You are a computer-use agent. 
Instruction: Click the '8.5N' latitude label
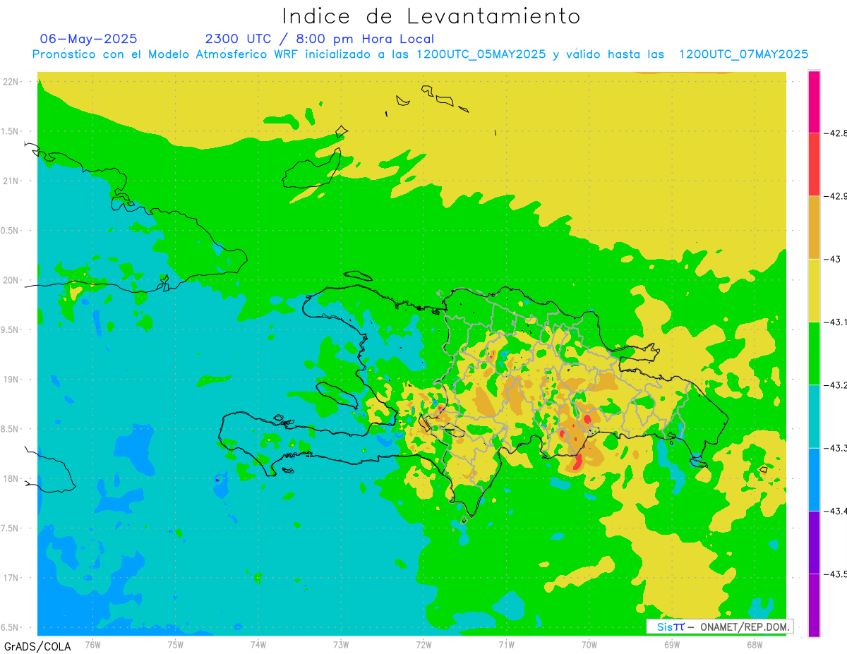tap(11, 429)
